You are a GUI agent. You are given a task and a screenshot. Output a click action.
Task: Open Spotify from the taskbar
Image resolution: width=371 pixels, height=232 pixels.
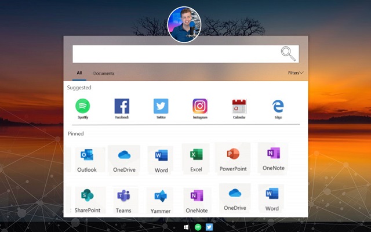pyautogui.click(x=198, y=227)
